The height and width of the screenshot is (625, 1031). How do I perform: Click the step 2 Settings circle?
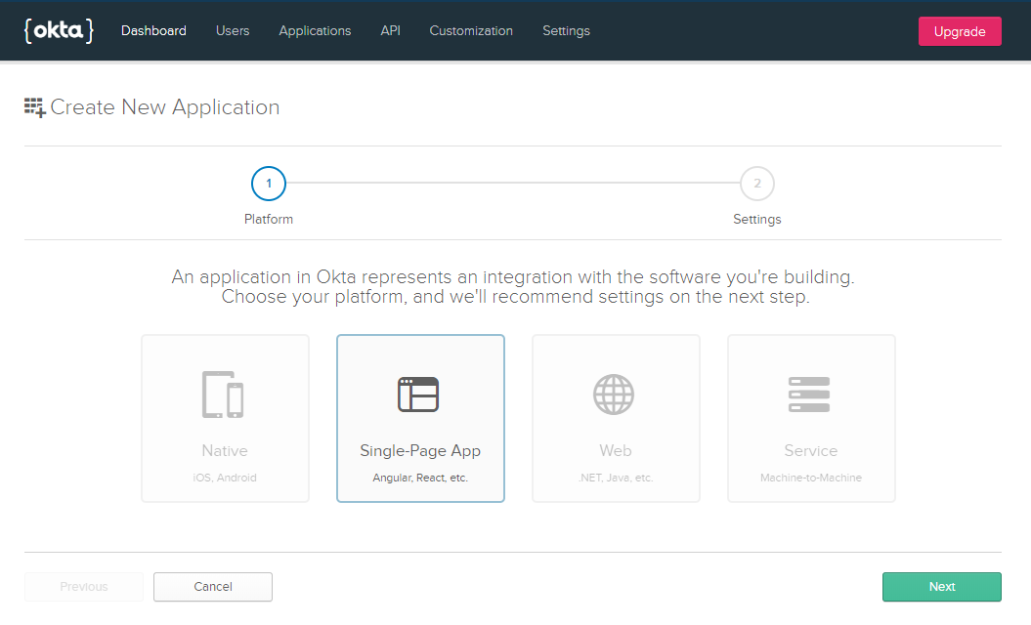pos(756,183)
